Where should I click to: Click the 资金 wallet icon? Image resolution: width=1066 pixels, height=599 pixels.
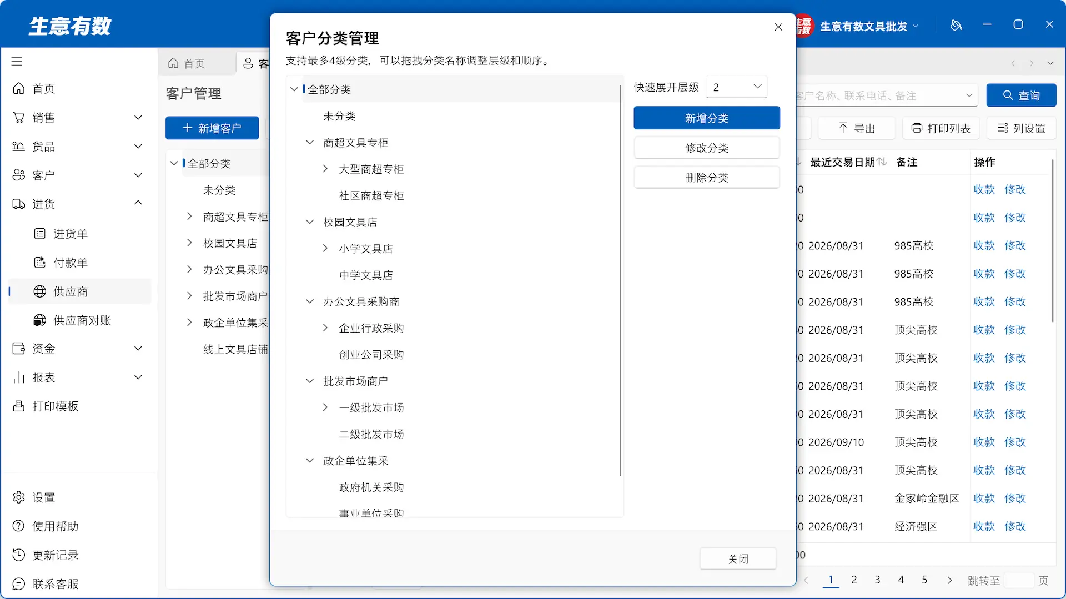[19, 348]
